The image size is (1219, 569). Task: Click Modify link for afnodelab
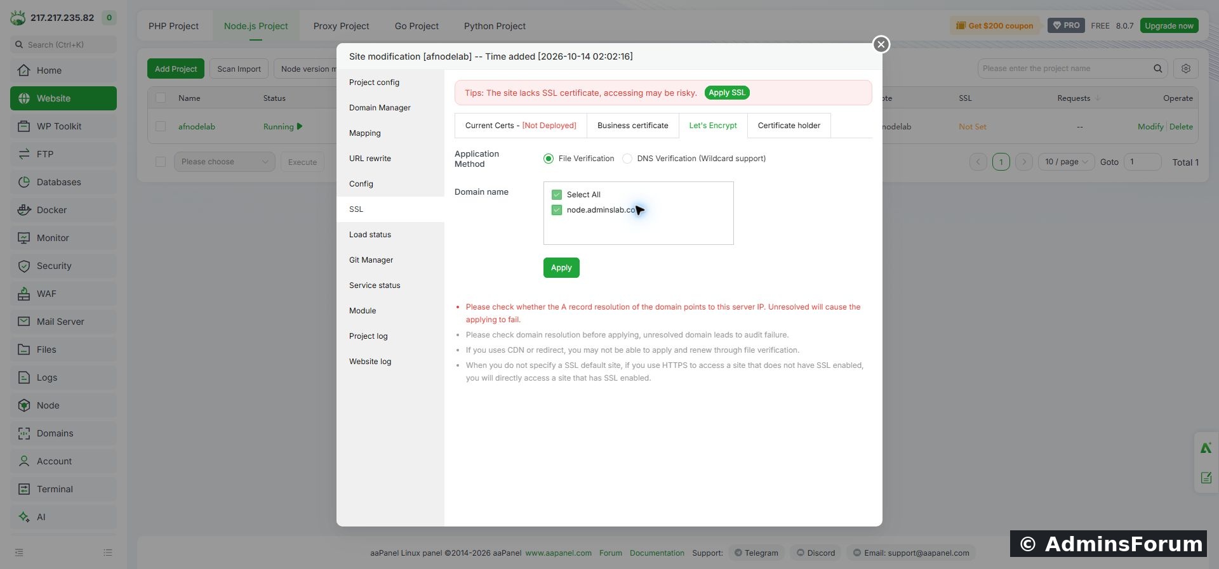click(x=1150, y=127)
